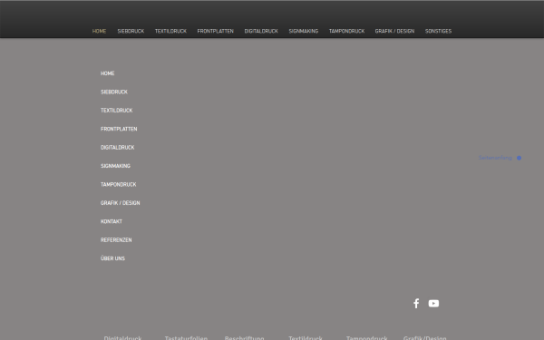
Task: Choose SIGNMAKING in the vertical menu list
Action: pyautogui.click(x=115, y=166)
